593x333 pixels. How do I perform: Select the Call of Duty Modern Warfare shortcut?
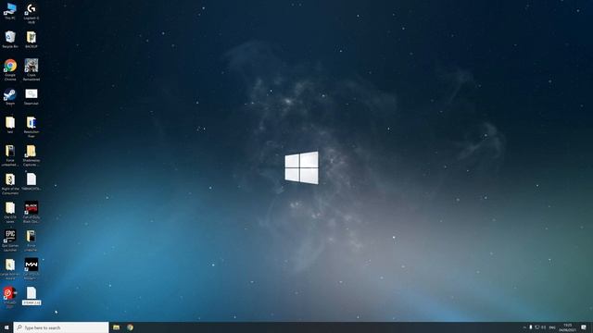(x=32, y=269)
